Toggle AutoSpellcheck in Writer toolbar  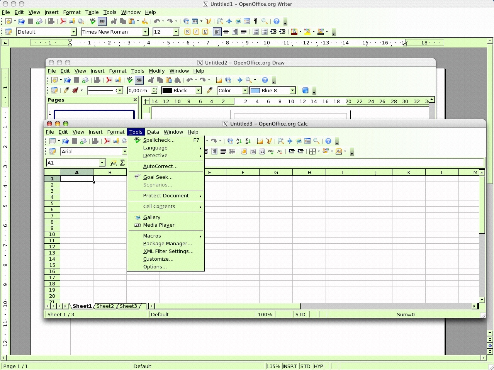102,22
